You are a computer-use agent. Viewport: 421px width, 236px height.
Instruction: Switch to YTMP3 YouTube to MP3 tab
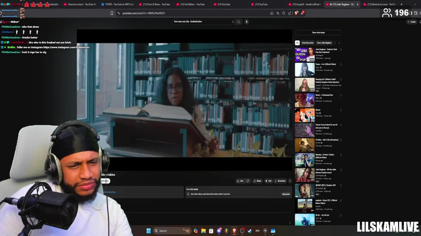117,4
